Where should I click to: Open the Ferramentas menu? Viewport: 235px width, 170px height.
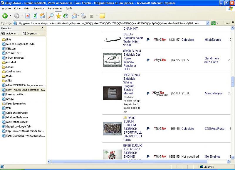(55, 8)
